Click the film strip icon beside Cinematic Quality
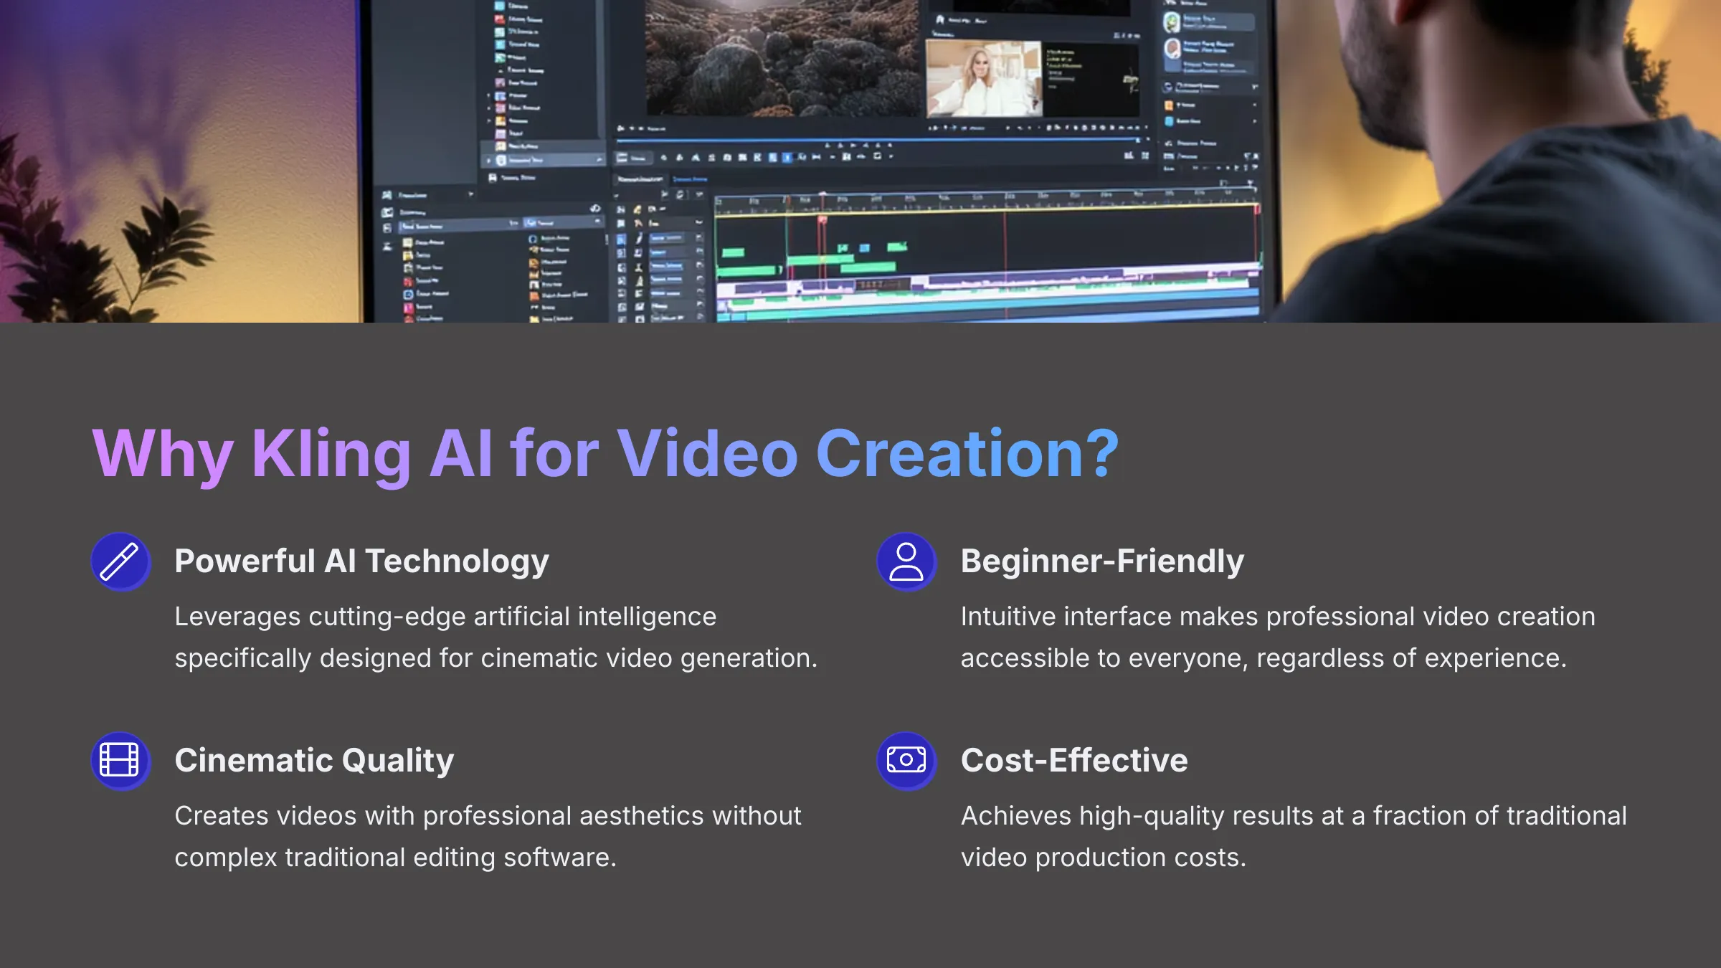The width and height of the screenshot is (1721, 968). click(x=120, y=760)
